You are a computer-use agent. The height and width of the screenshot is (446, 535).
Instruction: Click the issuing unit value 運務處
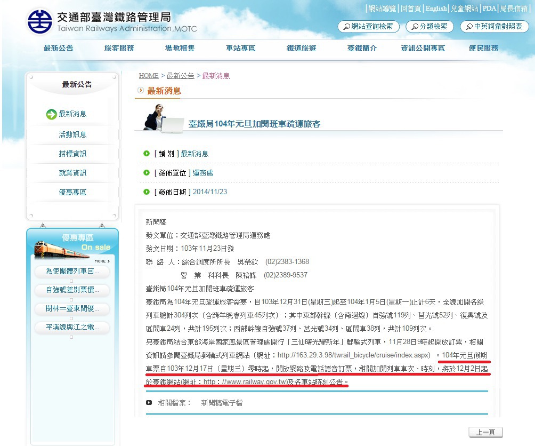[x=203, y=173]
